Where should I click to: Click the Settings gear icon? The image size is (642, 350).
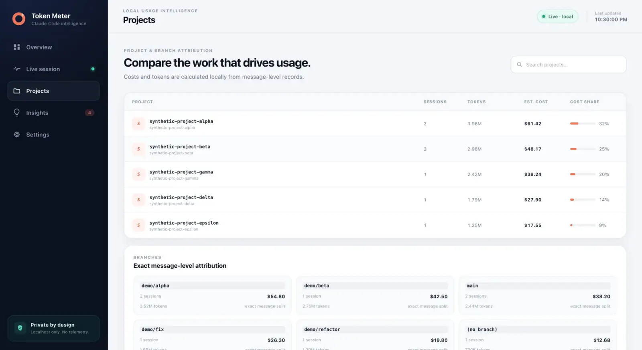[x=17, y=134]
